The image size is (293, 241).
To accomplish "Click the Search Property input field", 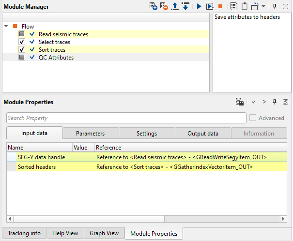I will (x=126, y=118).
